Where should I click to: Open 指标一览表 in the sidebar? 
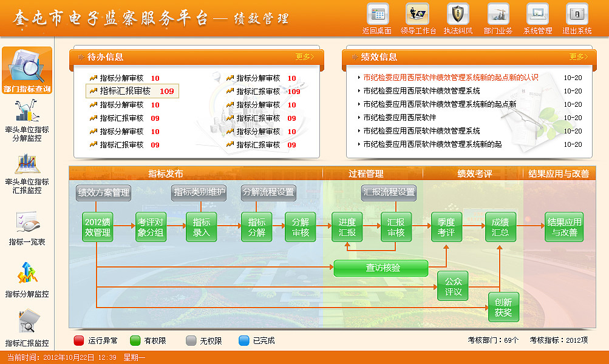click(27, 228)
